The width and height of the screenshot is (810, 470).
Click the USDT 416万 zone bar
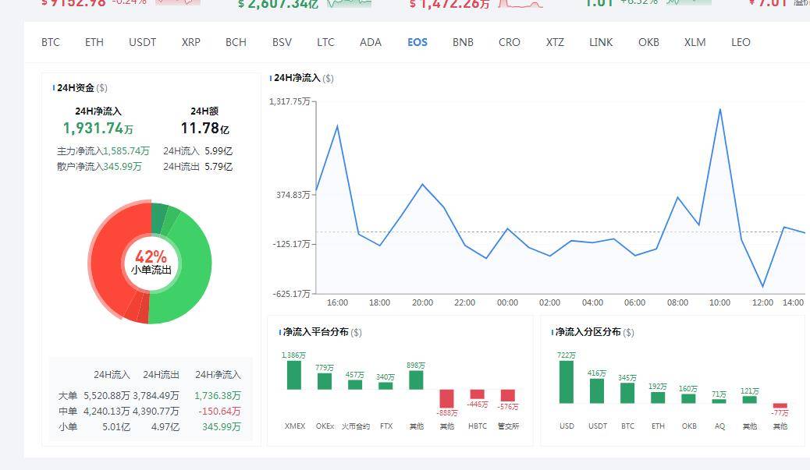pyautogui.click(x=597, y=391)
